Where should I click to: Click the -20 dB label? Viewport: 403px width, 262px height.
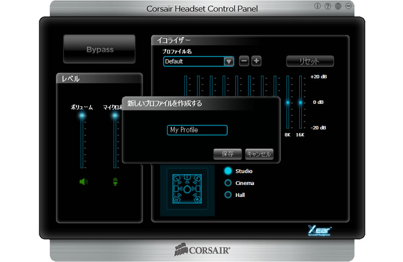[x=318, y=127]
